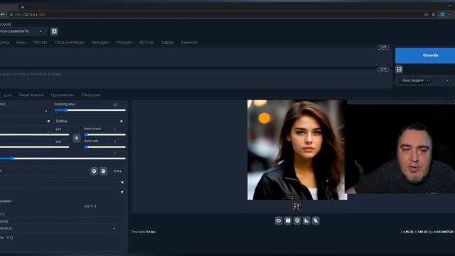Swap width and height button
455x256 pixels.
(x=77, y=138)
